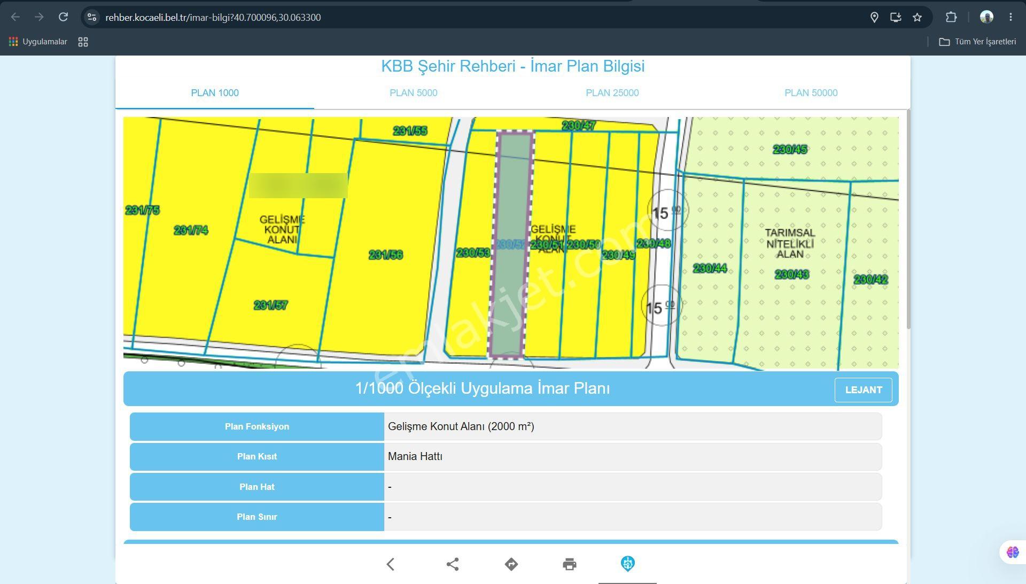Click parcel label 231/57 on map
The width and height of the screenshot is (1026, 584).
pos(270,305)
